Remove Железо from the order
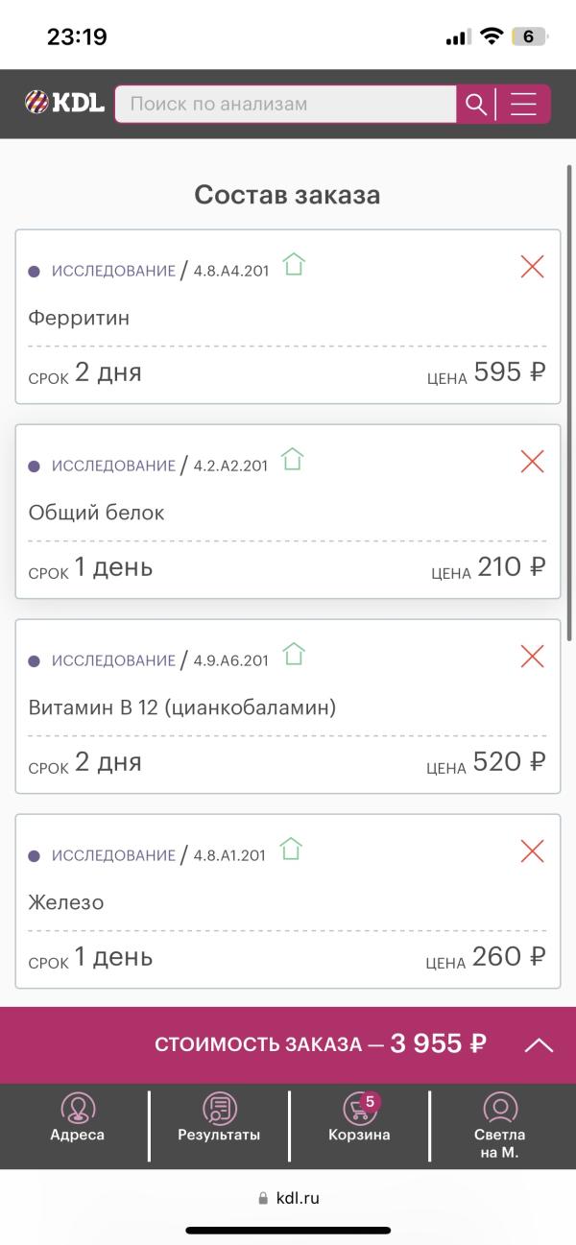This screenshot has height=1245, width=576. [x=532, y=851]
